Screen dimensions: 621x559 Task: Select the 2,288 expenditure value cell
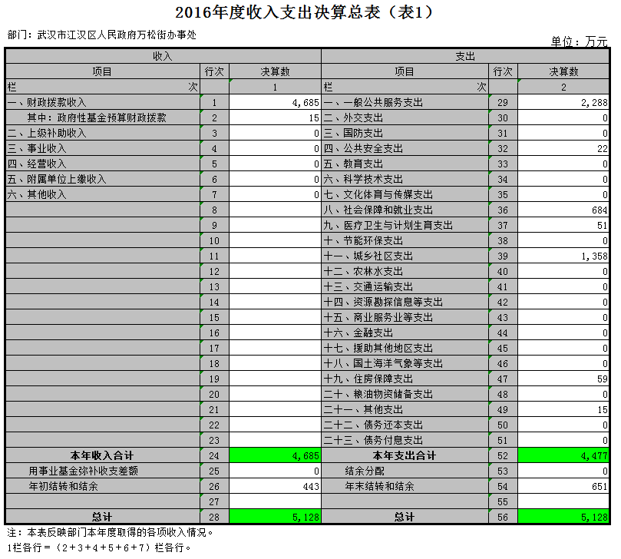[x=563, y=102]
